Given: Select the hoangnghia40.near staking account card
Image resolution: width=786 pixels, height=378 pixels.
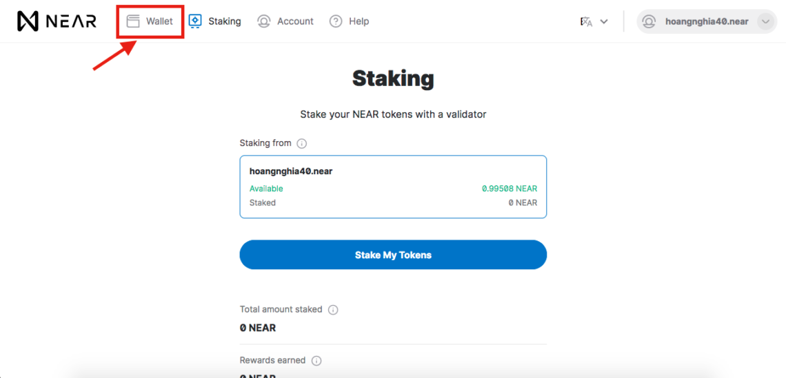Looking at the screenshot, I should [393, 187].
